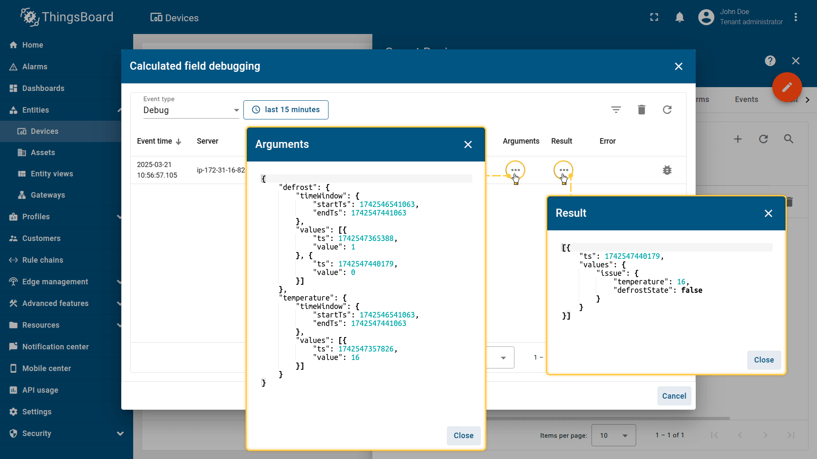Screen dimensions: 817x459
Task: Open Result ellipsis in event row
Action: [x=563, y=170]
